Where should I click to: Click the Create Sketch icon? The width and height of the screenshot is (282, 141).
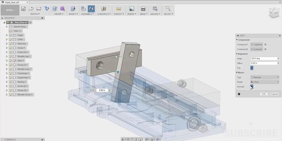pos(23,9)
